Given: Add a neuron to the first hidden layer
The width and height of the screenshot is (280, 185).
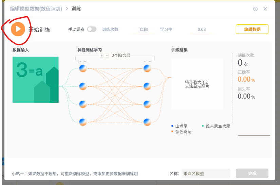Looking at the screenshot, I should click(x=80, y=61).
